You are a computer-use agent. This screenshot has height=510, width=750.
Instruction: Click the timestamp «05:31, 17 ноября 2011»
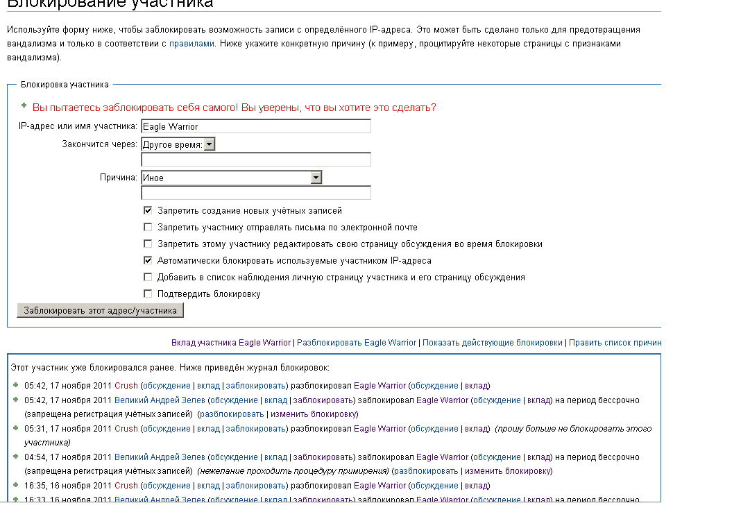coord(68,429)
